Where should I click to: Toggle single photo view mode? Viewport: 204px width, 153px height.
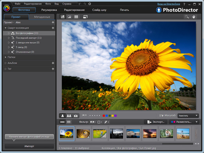point(63,115)
